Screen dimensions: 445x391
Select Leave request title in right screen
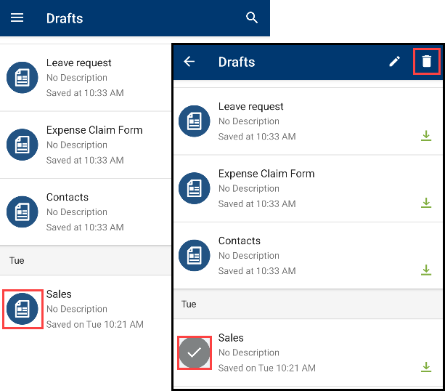tap(250, 107)
